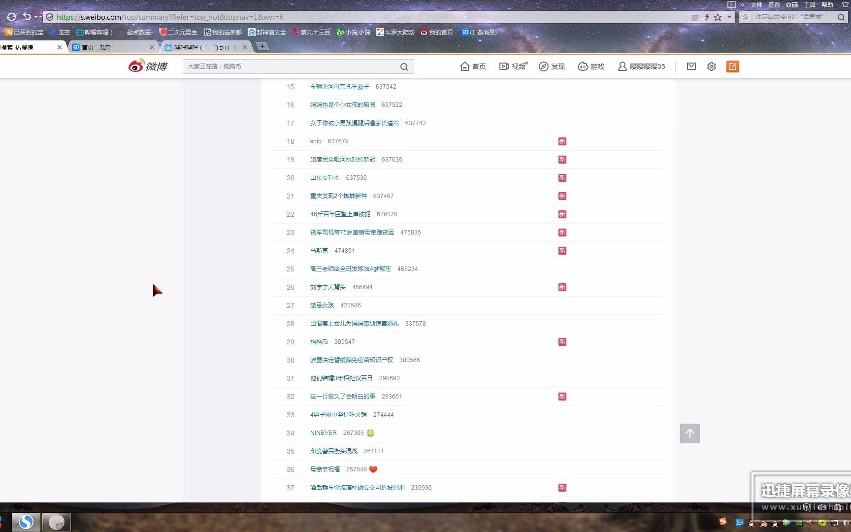Screen dimensions: 851x532
Task: Close the 热搜榜 tab
Action: 60,47
